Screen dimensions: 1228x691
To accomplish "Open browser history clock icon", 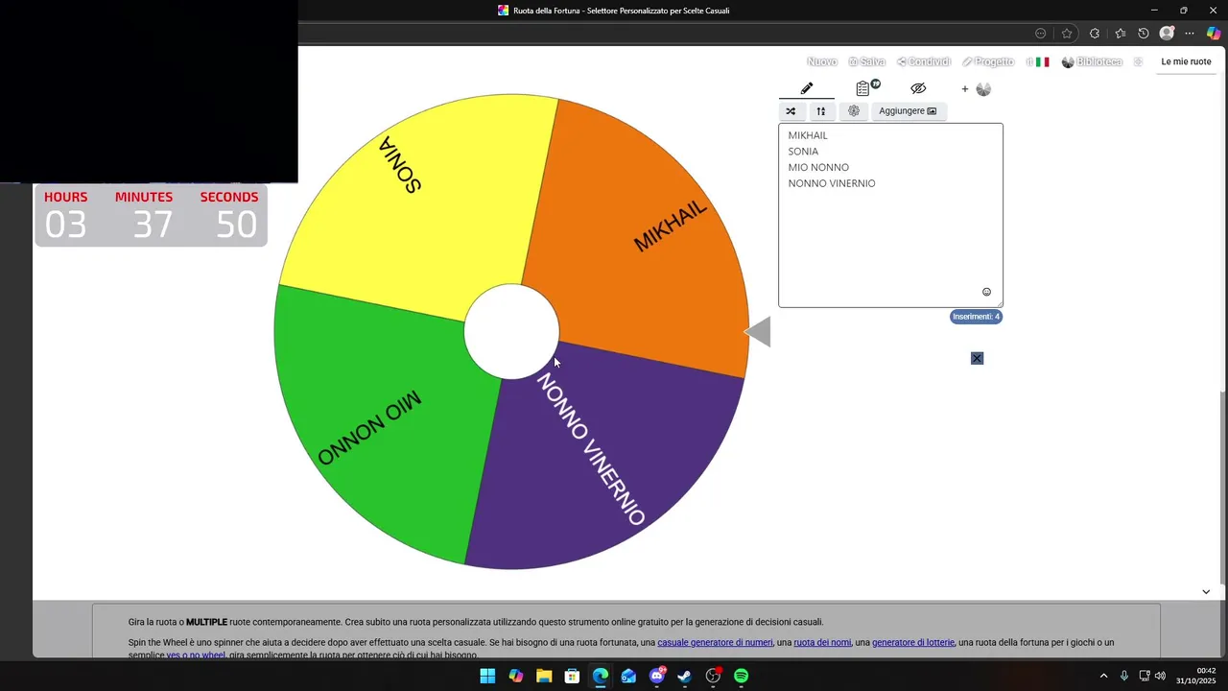I will 1144,34.
